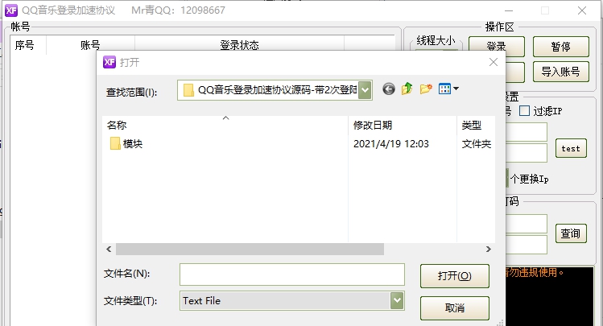Screen dimensions: 603x326
Task: Click the 导入账号 button
Action: (x=560, y=72)
